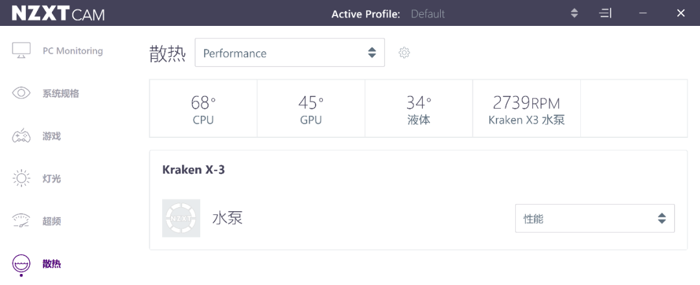Viewport: 700px width, 285px height.
Task: Switch Active Profile using the arrows
Action: [x=574, y=14]
